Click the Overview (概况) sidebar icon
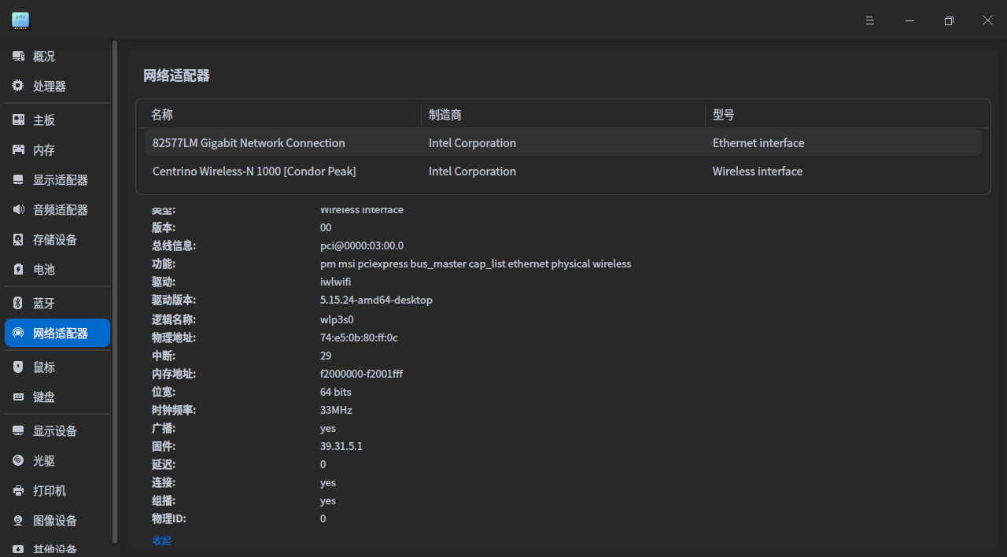Image resolution: width=1007 pixels, height=557 pixels. pos(18,57)
